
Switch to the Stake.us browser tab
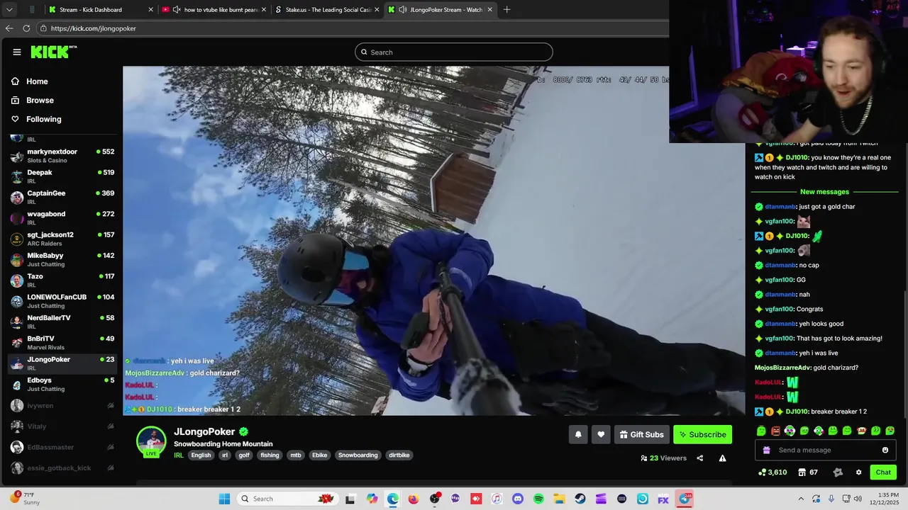pyautogui.click(x=328, y=10)
